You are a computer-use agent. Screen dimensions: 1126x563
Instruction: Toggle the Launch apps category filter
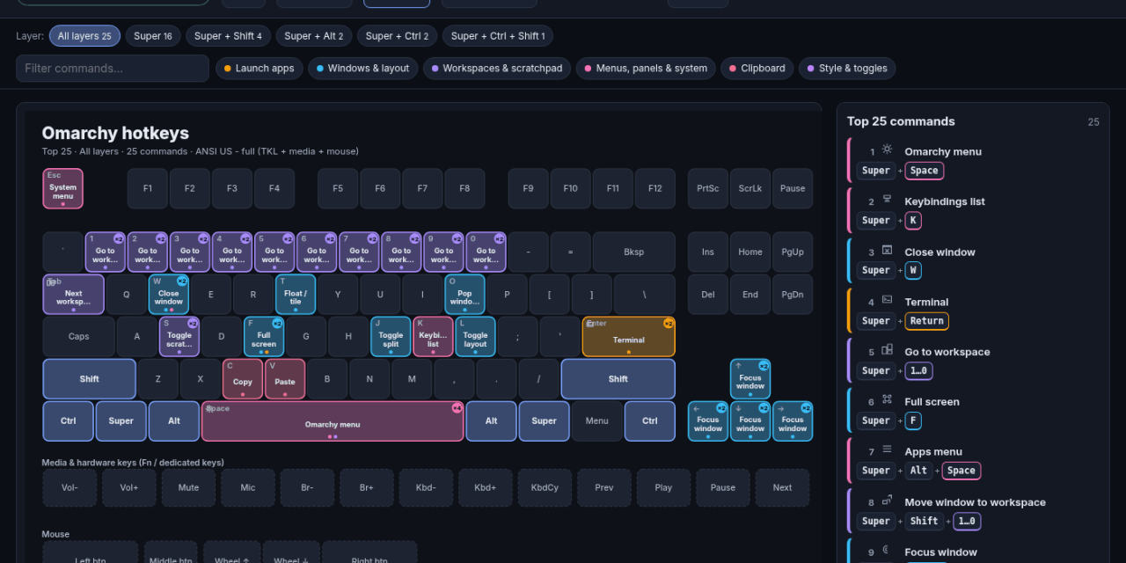(x=260, y=68)
